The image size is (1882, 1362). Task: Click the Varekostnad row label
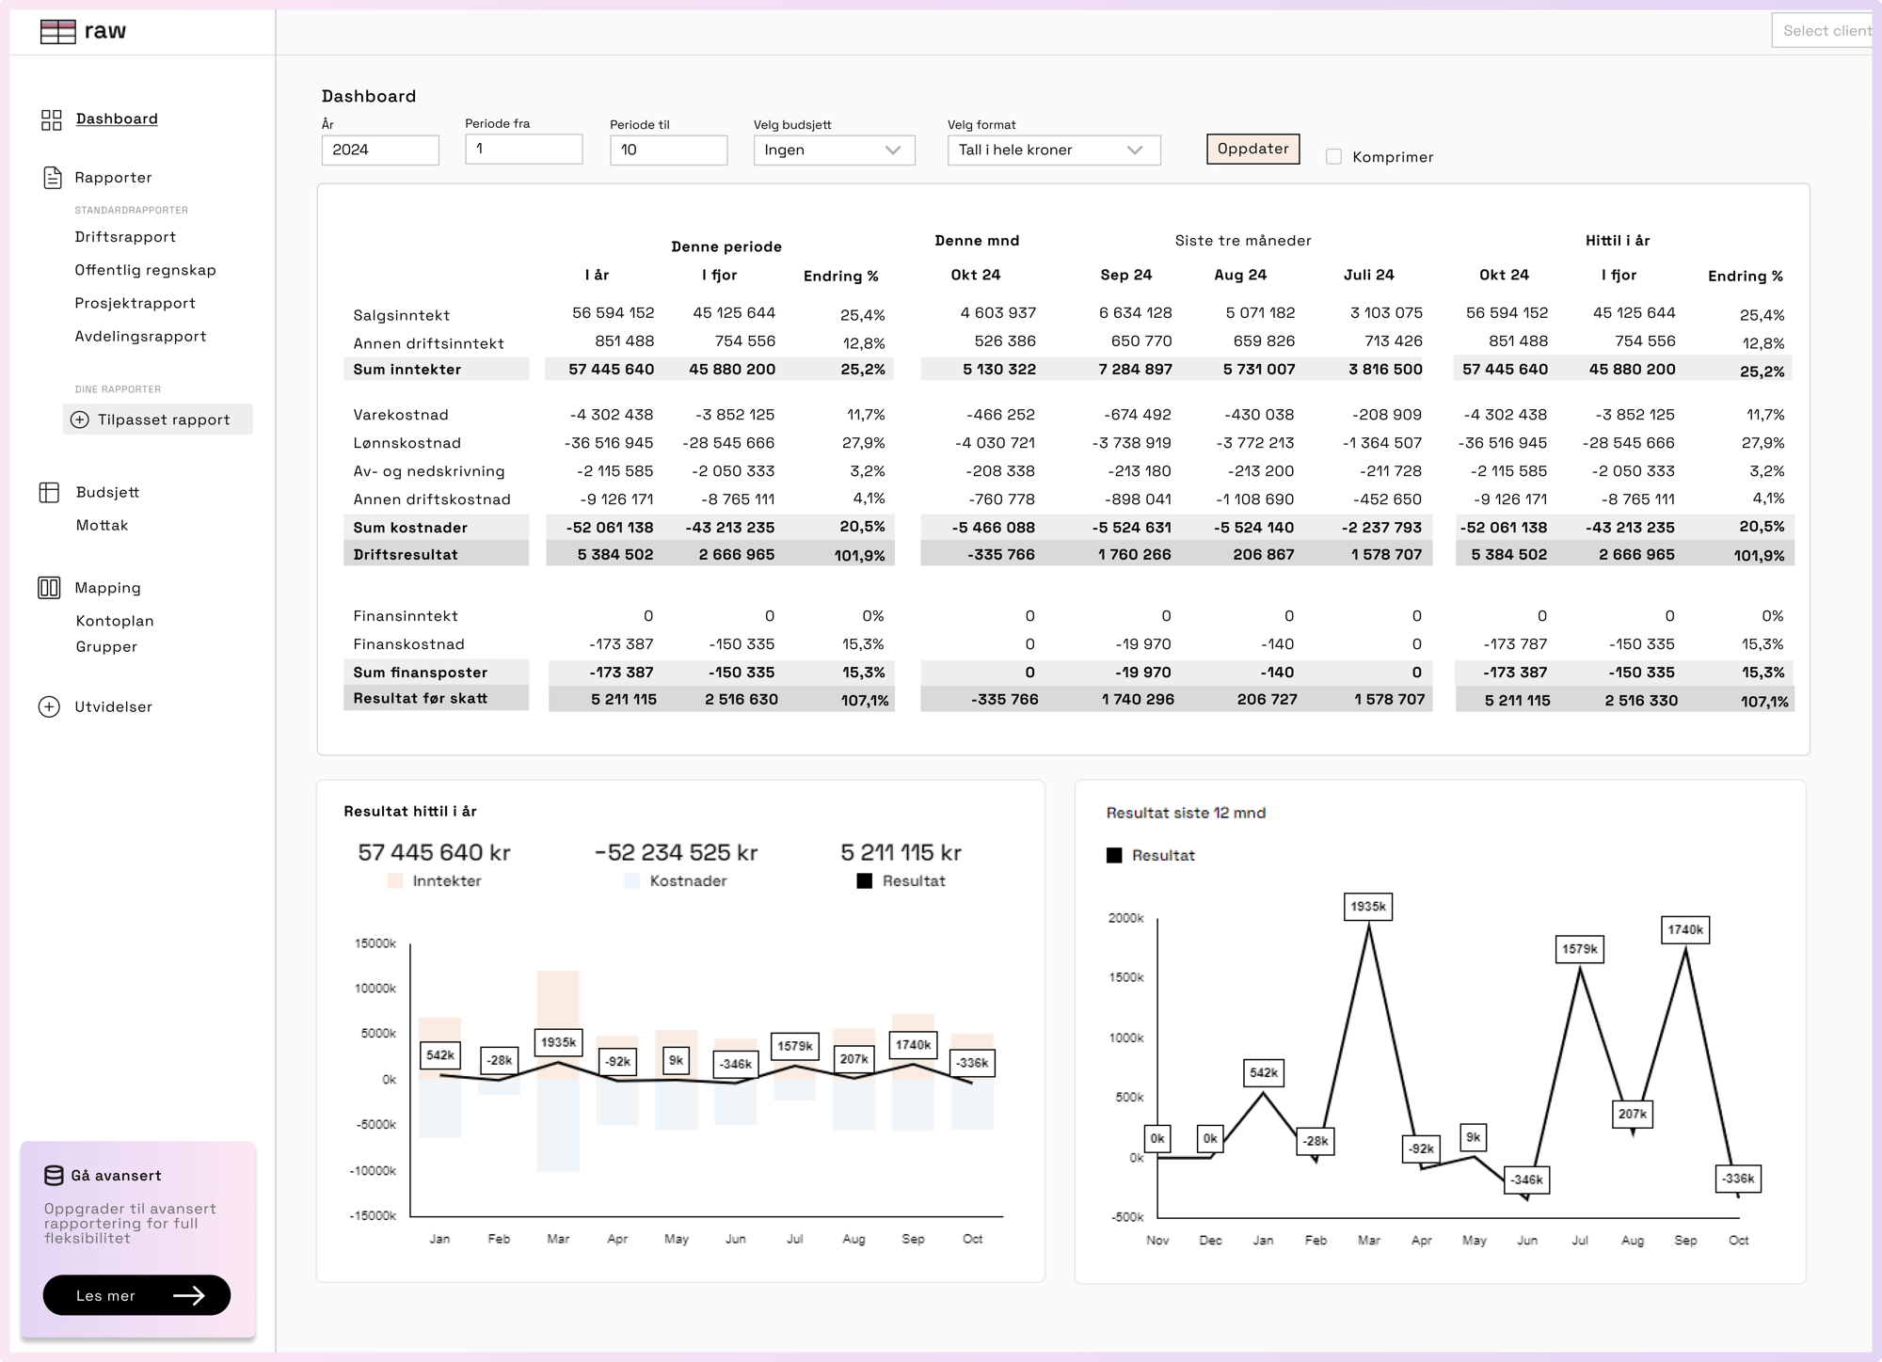[400, 414]
